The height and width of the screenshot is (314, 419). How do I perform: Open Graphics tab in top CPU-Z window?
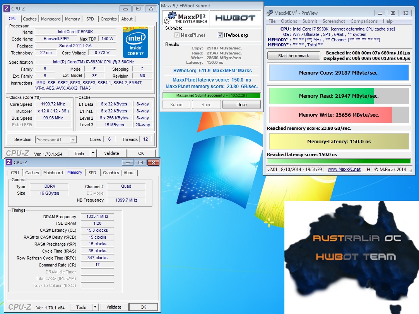click(x=108, y=19)
